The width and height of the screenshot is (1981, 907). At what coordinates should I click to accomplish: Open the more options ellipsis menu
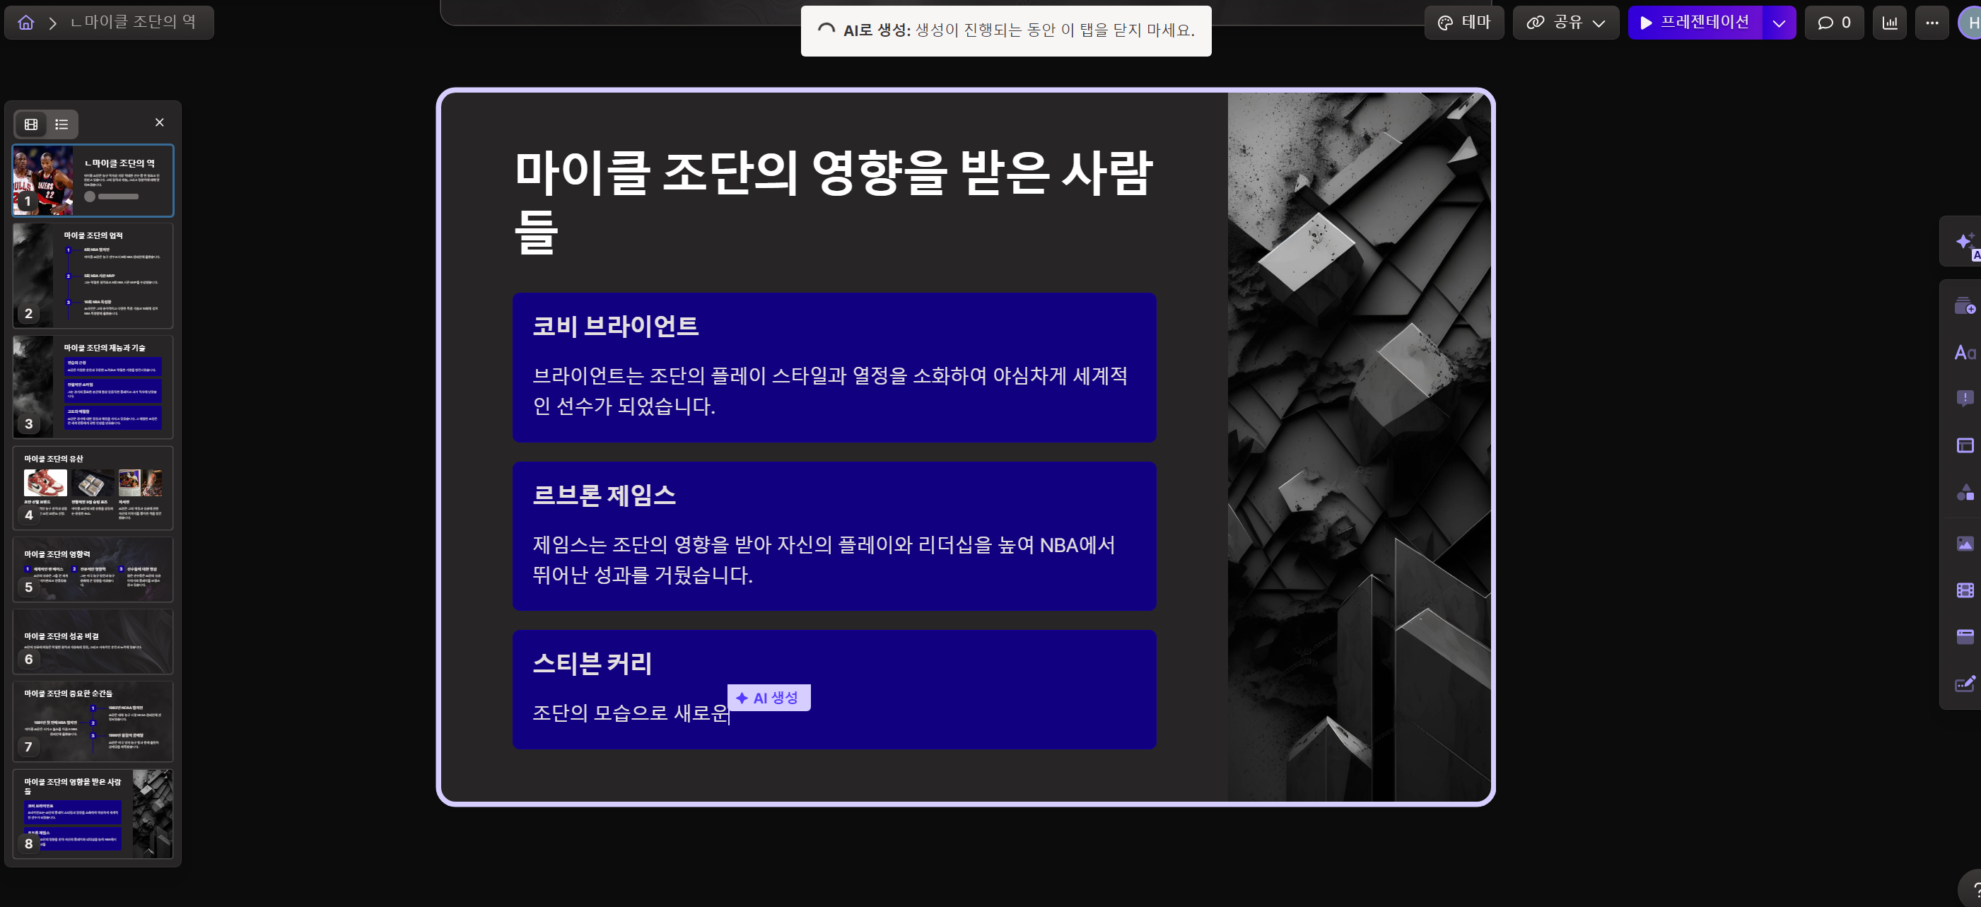tap(1932, 23)
